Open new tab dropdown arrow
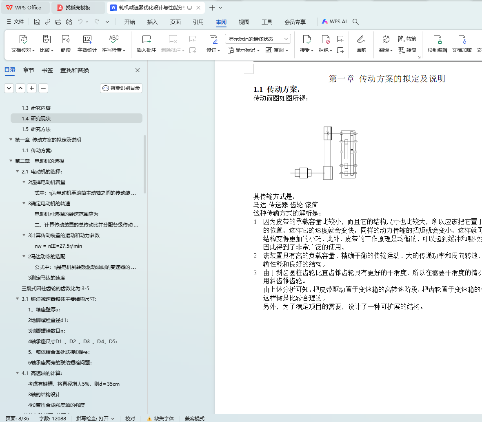This screenshot has height=422, width=482. (x=220, y=8)
